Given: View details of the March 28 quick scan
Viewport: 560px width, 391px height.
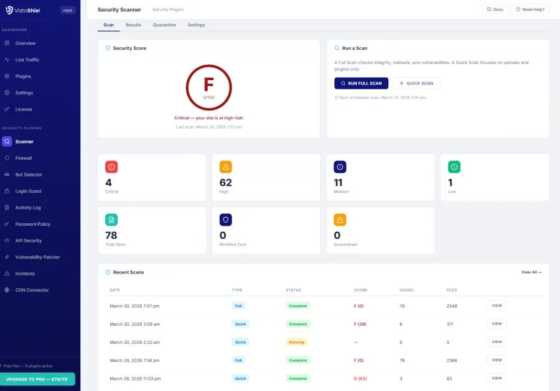Looking at the screenshot, I should tap(496, 378).
